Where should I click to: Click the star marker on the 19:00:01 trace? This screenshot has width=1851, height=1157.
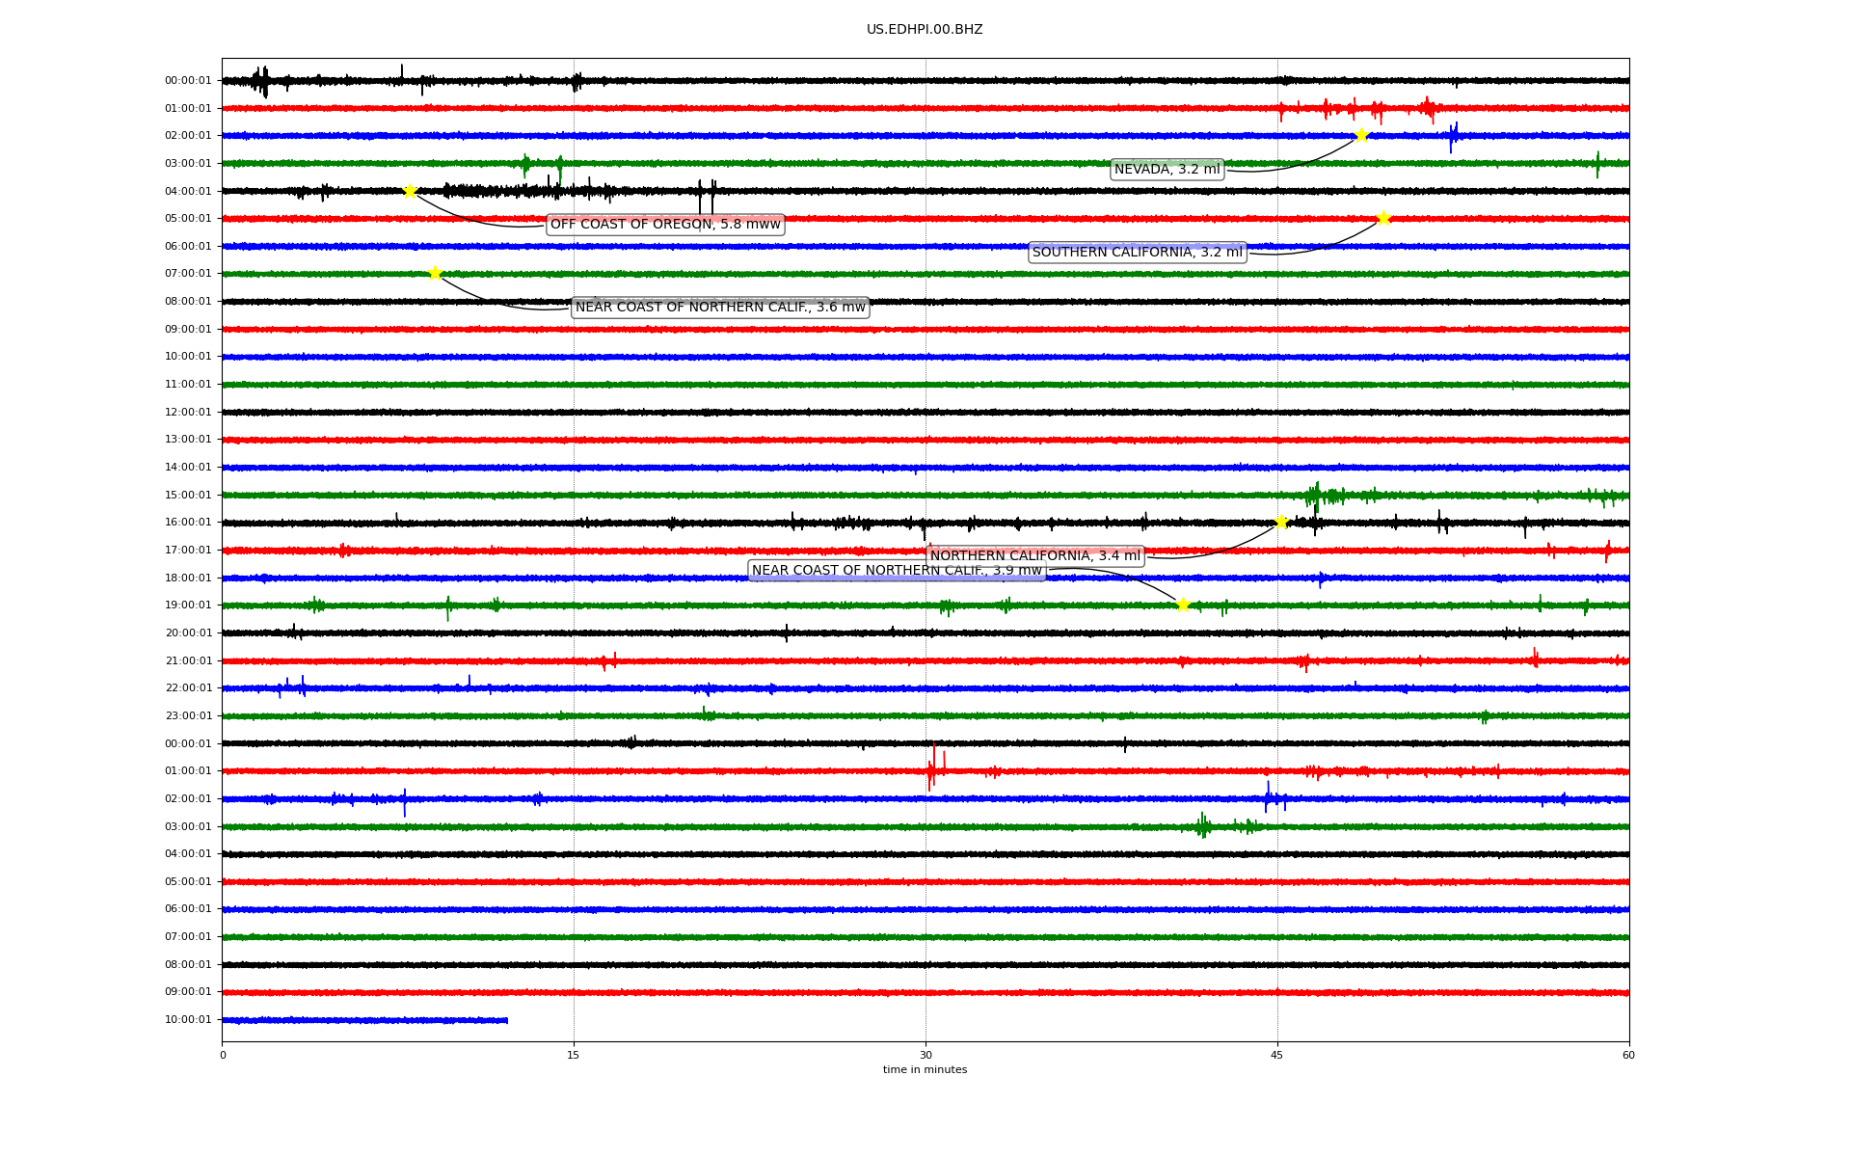point(1183,605)
